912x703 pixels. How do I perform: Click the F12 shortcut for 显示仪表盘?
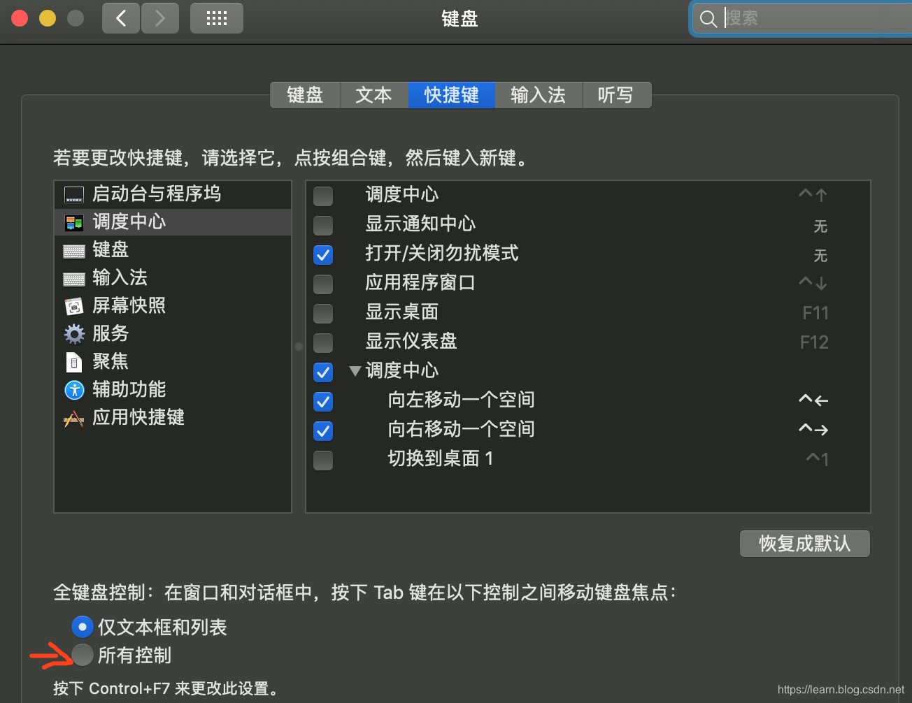tap(815, 342)
